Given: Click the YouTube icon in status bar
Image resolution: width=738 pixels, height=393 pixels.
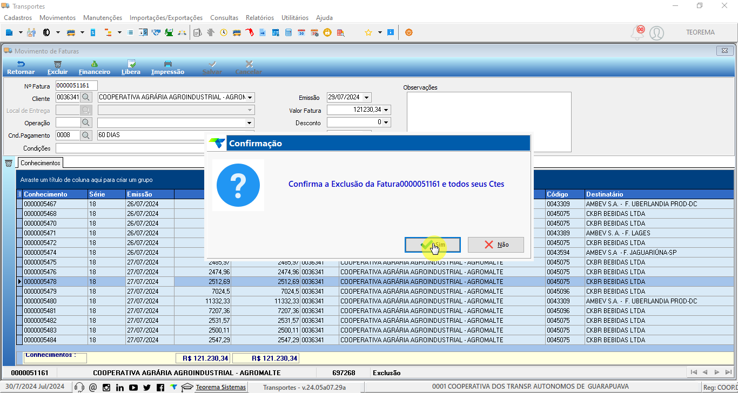Looking at the screenshot, I should click(133, 387).
